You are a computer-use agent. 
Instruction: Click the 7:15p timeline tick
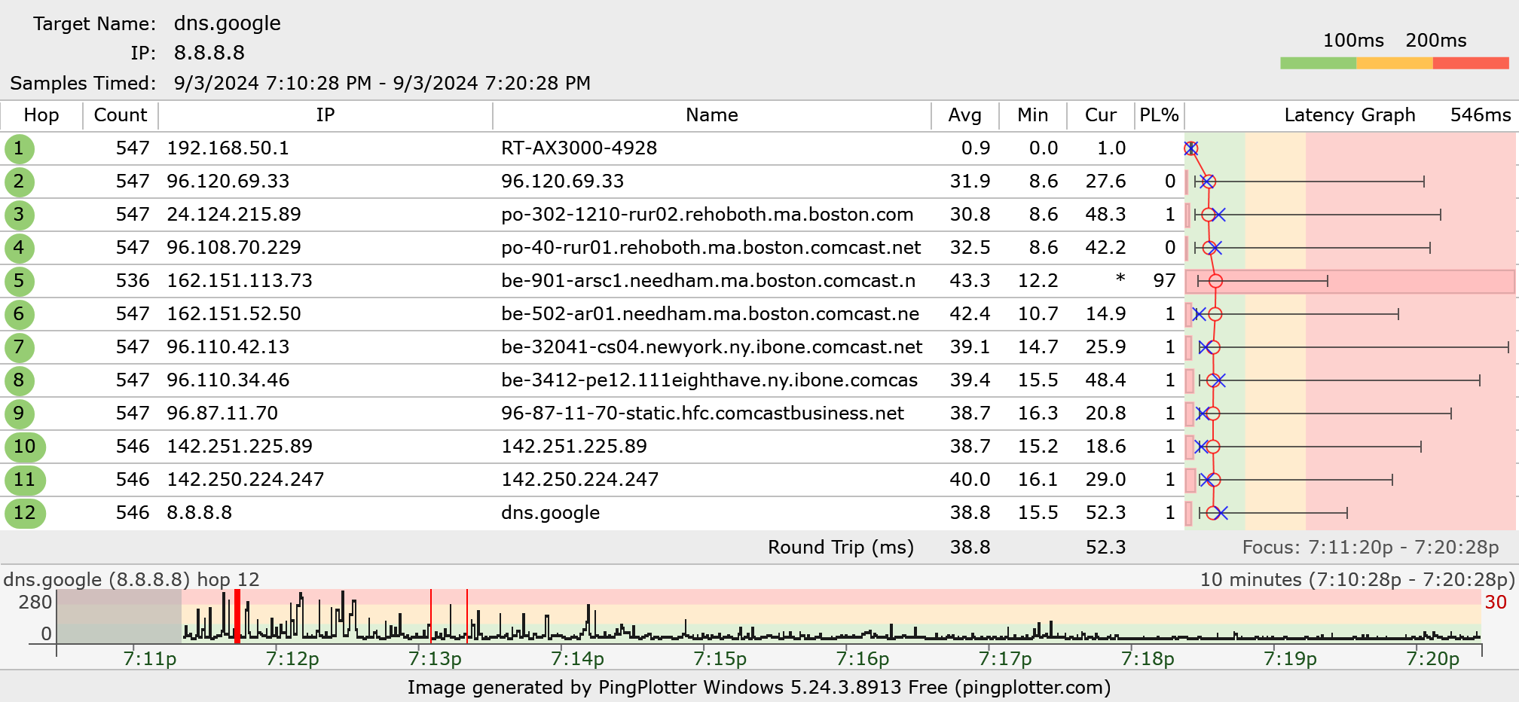[x=720, y=658]
